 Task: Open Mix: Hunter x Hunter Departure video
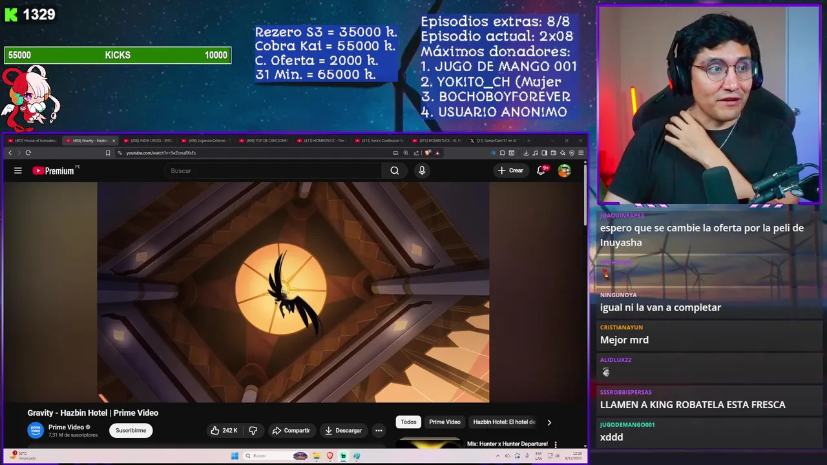click(507, 444)
